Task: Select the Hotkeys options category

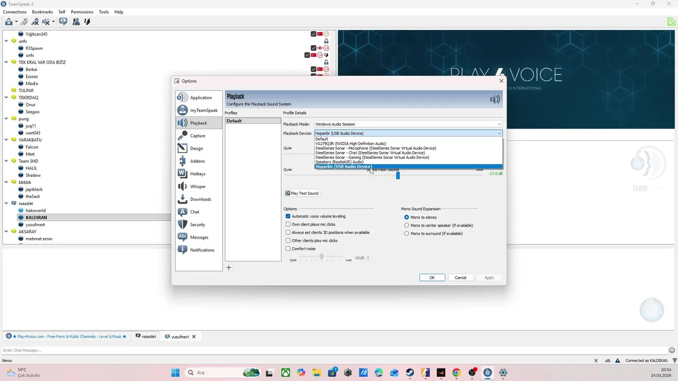Action: (x=199, y=174)
